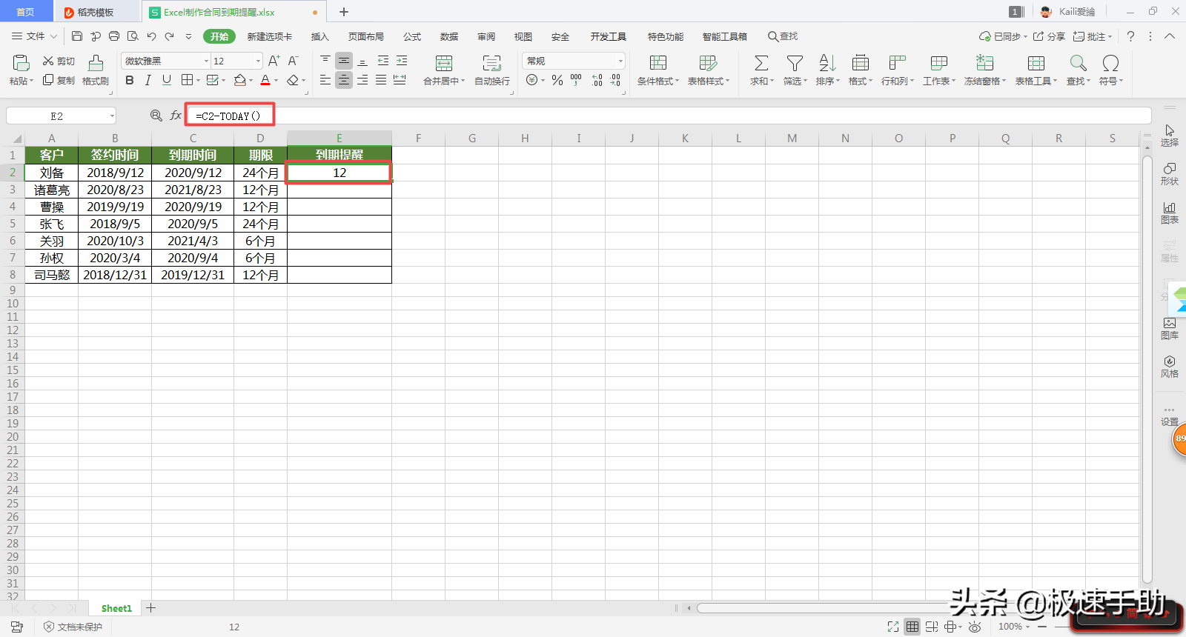Click the red font color A icon
Screen dimensions: 1186x637
coord(265,80)
